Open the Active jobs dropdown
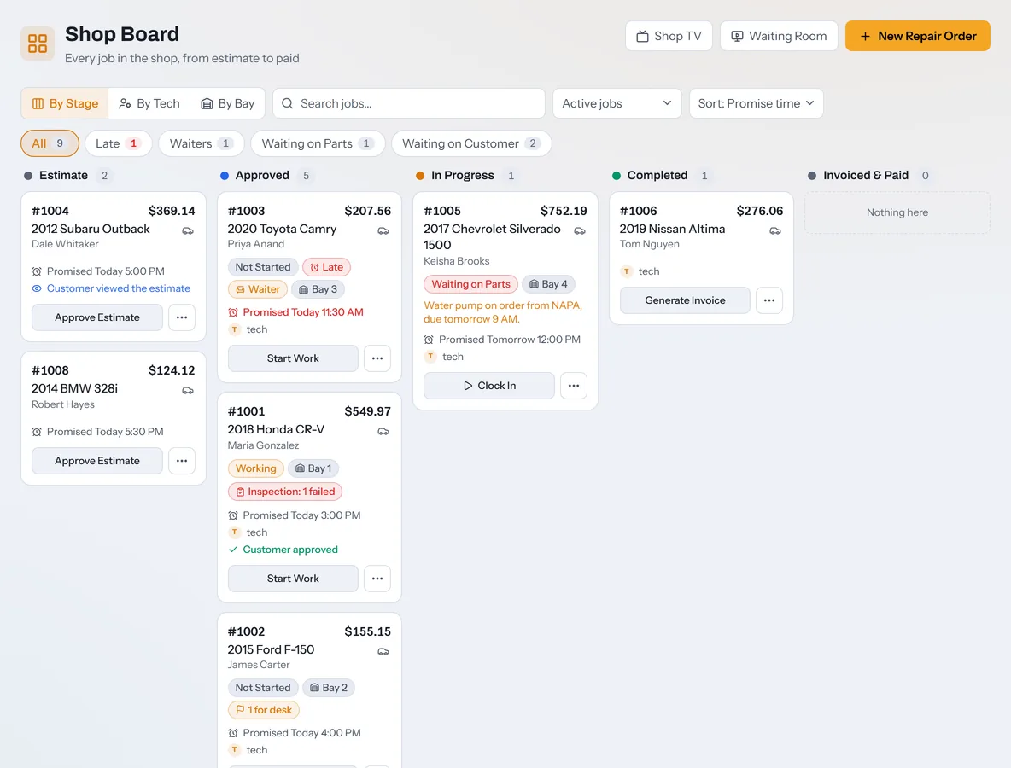 click(x=617, y=103)
